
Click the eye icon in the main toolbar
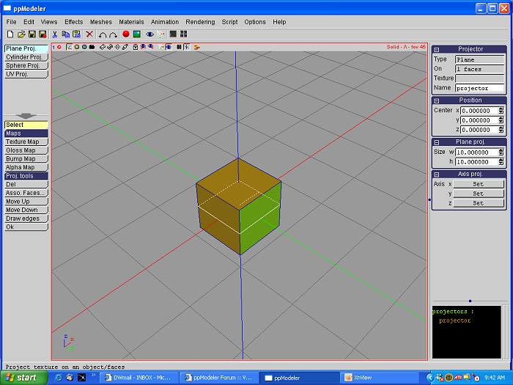tap(150, 34)
